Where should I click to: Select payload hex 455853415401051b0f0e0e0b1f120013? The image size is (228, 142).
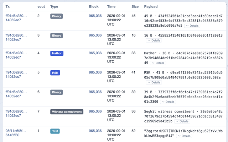[190, 35]
